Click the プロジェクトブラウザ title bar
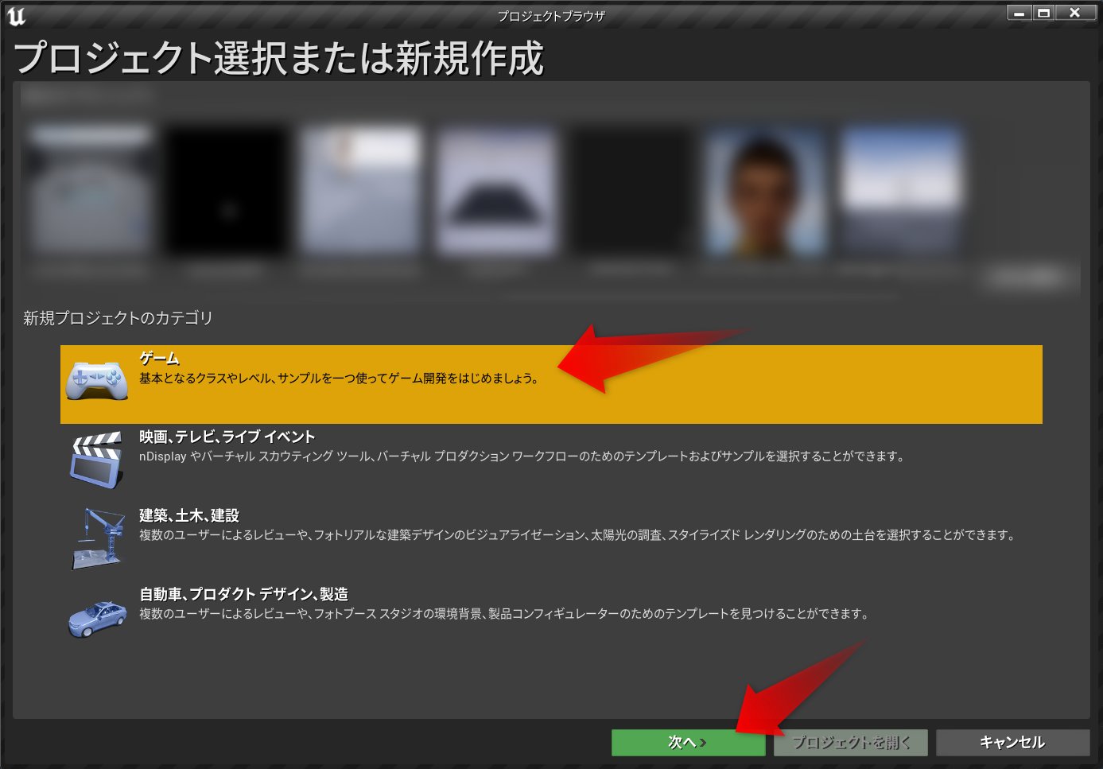Screen dimensions: 1103x769 click(x=551, y=13)
